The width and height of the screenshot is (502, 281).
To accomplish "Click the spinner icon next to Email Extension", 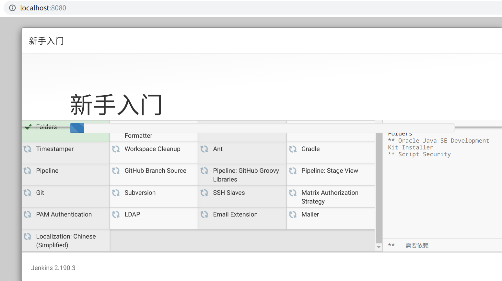I will [x=204, y=215].
